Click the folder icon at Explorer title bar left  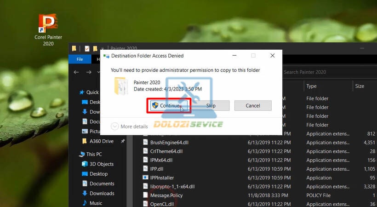coord(74,49)
